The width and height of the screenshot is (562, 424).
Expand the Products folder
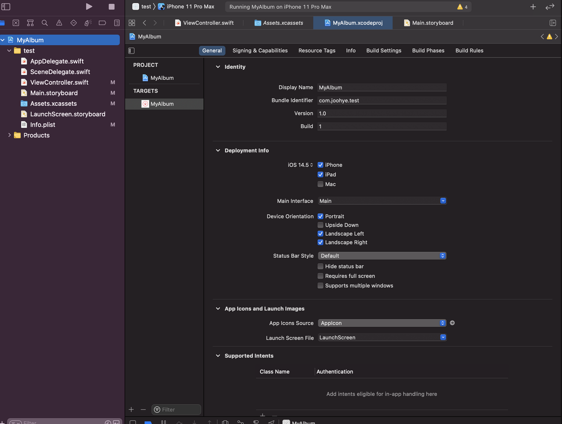point(9,135)
